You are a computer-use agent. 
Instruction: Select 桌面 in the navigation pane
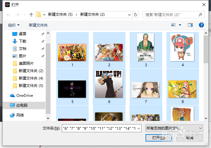(x=22, y=34)
